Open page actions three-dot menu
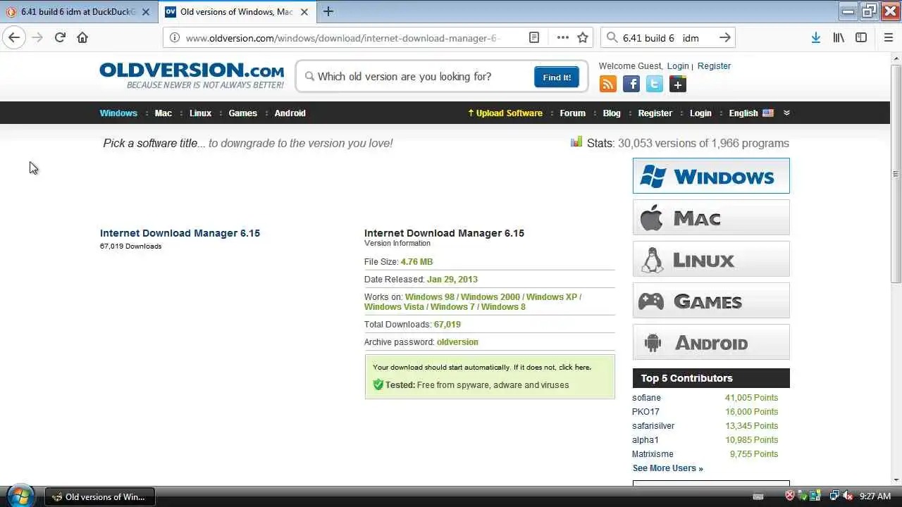 [x=562, y=38]
